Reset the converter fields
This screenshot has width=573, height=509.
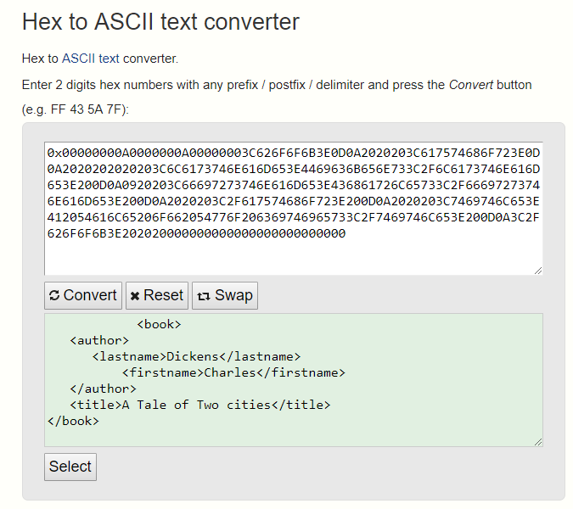(x=157, y=295)
